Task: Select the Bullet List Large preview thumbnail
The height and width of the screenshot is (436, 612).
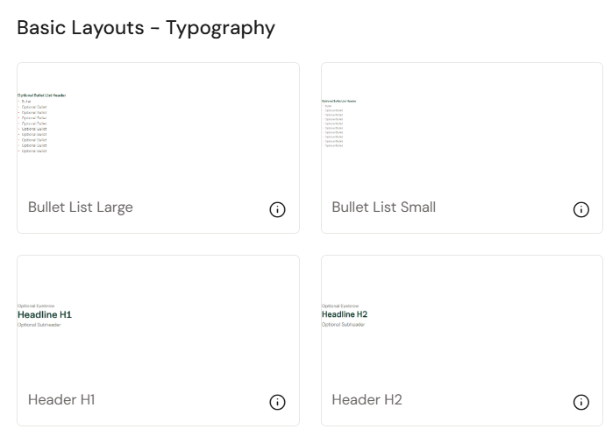Action: pos(158,123)
